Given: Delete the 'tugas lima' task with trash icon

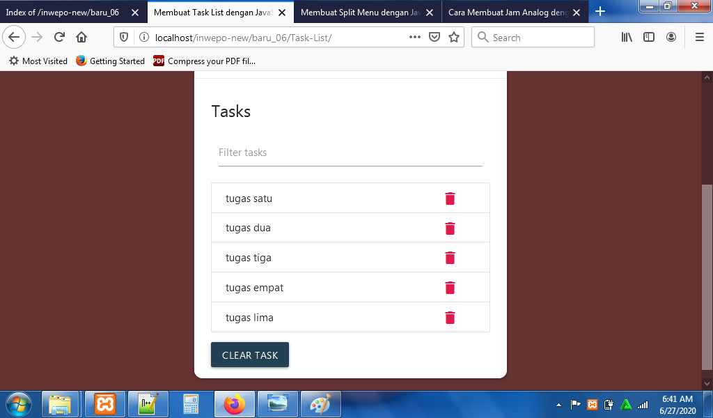Looking at the screenshot, I should pyautogui.click(x=450, y=318).
